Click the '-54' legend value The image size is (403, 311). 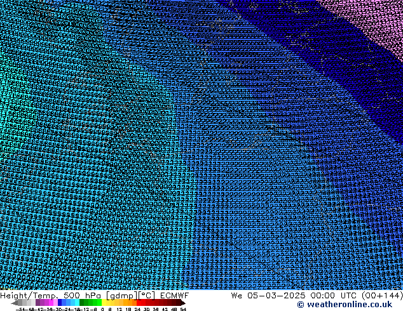point(20,309)
